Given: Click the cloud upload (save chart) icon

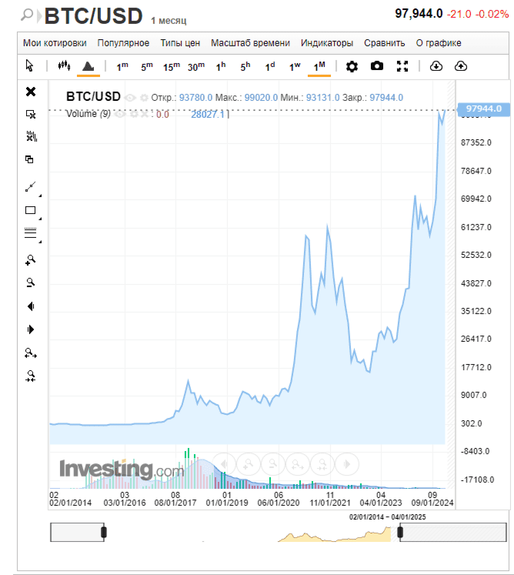Looking at the screenshot, I should pyautogui.click(x=460, y=66).
